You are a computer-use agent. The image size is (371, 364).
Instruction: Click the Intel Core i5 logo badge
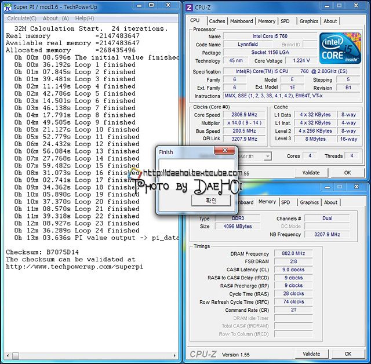click(340, 49)
